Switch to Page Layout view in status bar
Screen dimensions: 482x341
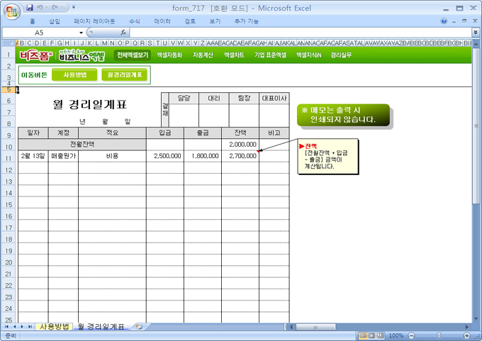[371, 335]
